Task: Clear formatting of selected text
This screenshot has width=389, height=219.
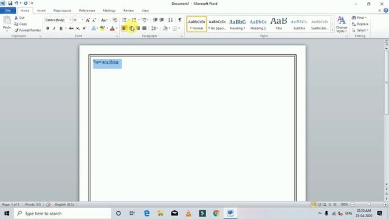Action: pyautogui.click(x=115, y=20)
